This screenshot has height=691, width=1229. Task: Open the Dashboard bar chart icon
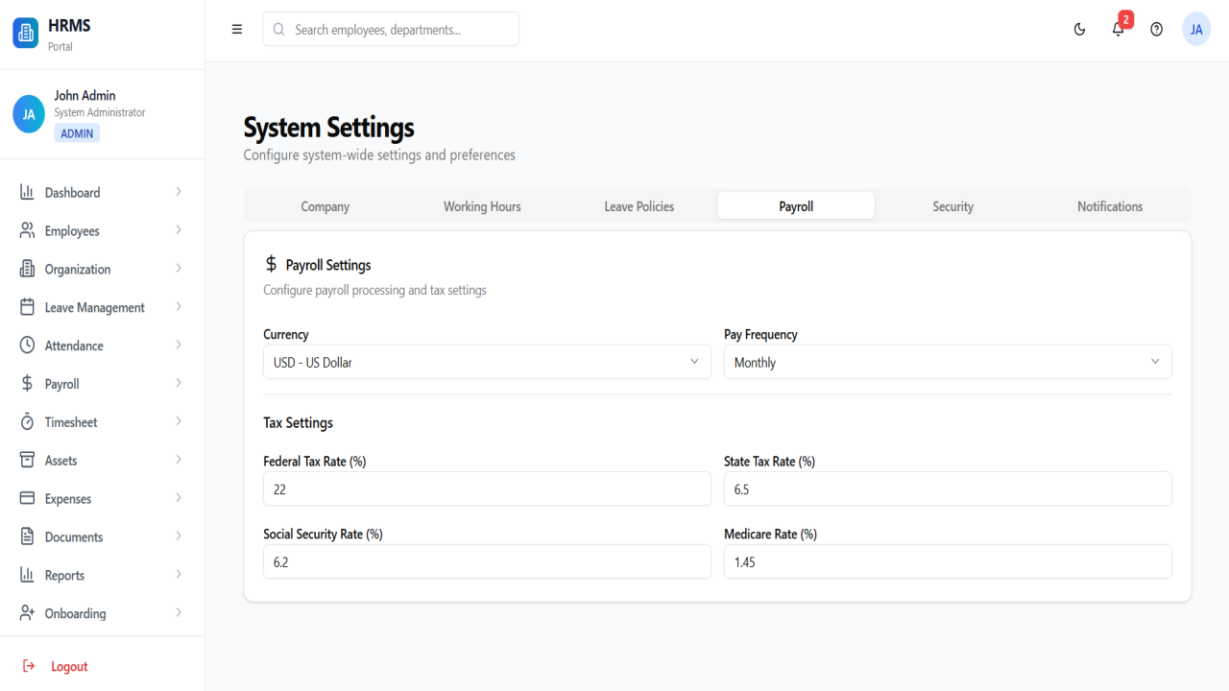pyautogui.click(x=27, y=192)
